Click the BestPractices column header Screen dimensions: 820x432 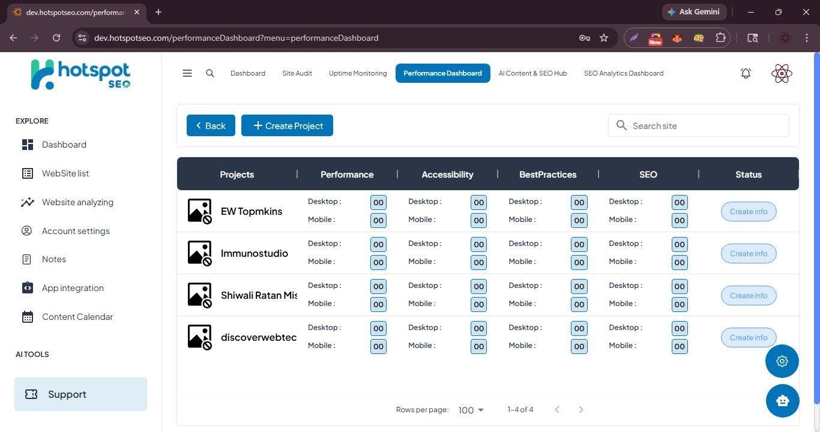tap(547, 175)
